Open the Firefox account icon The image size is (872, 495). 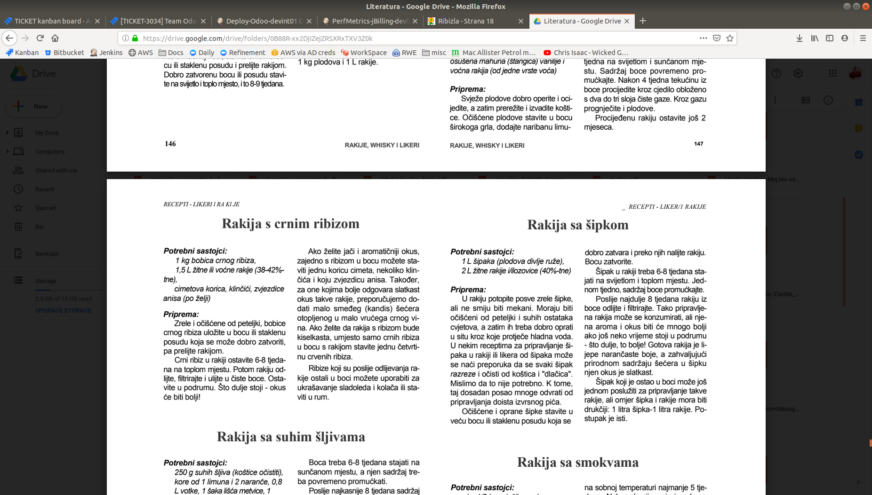click(x=845, y=38)
